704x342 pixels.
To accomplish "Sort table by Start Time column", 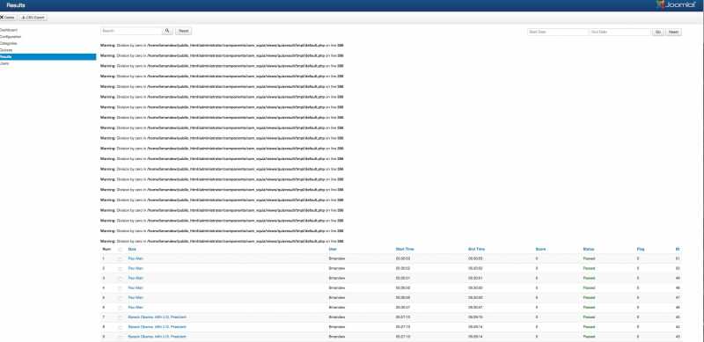I will pos(405,249).
